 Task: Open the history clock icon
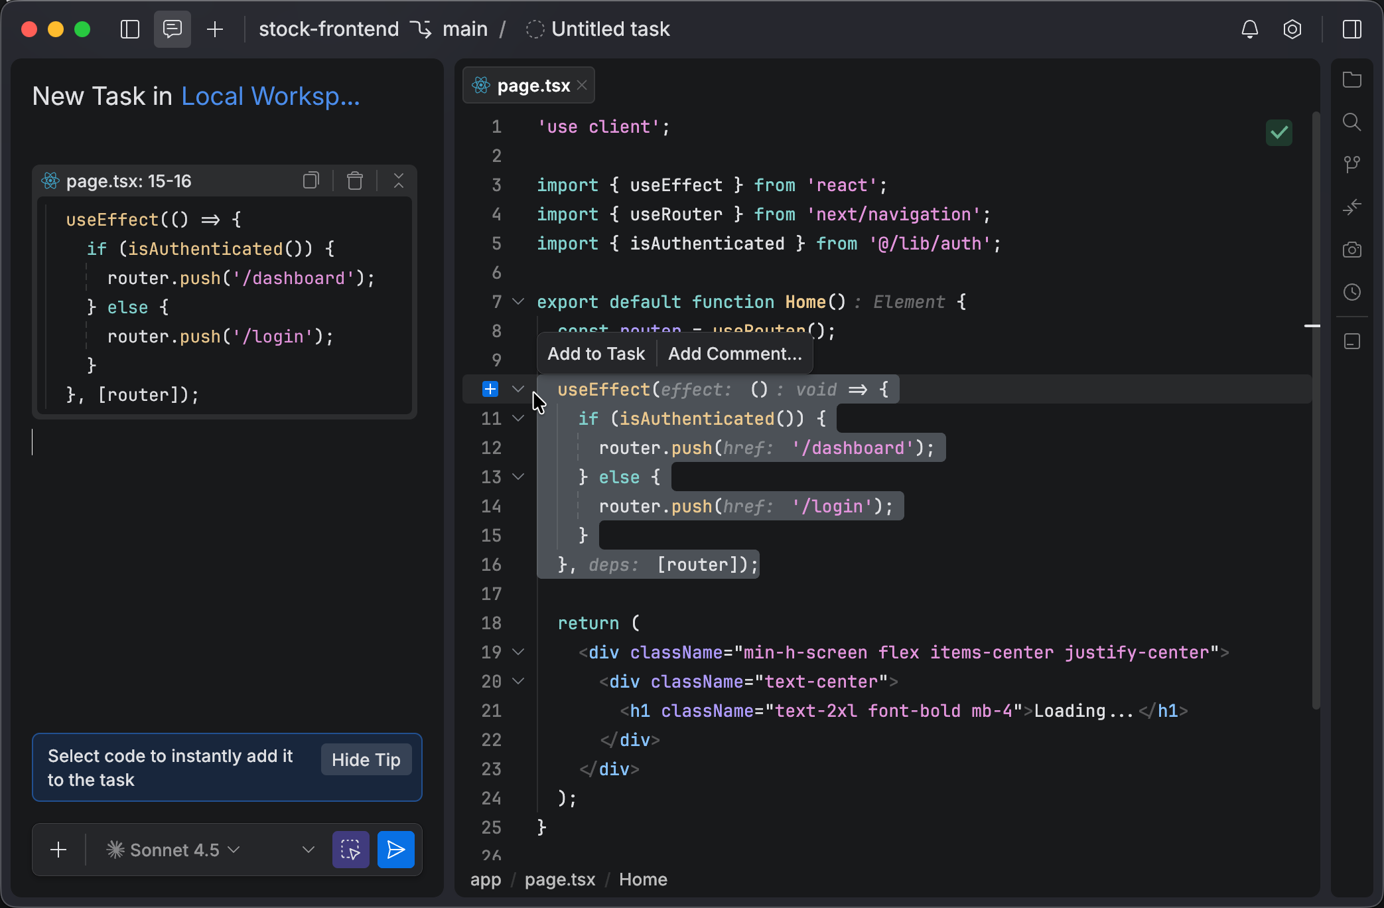pos(1352,292)
